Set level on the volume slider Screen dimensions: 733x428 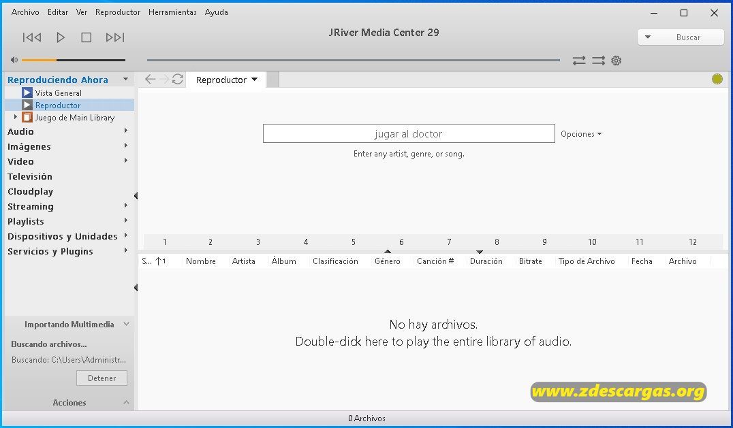tap(74, 60)
